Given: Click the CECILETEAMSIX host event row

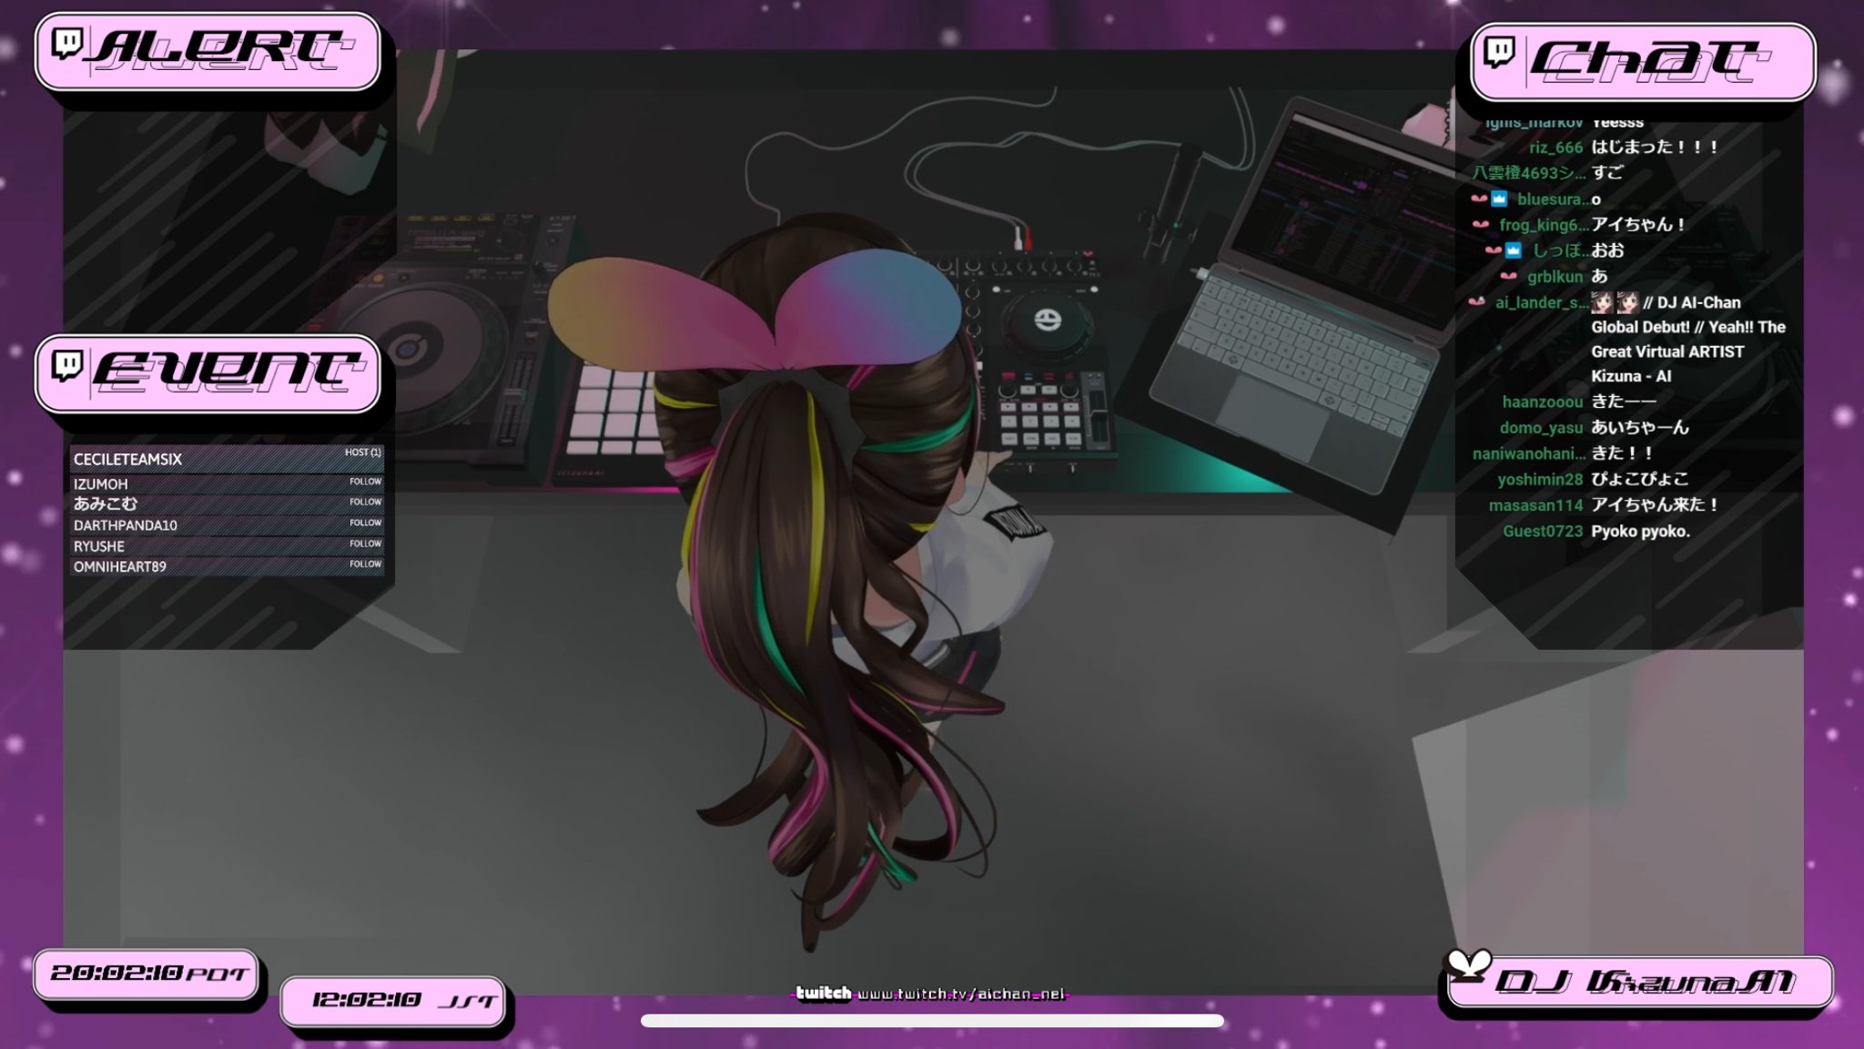Looking at the screenshot, I should 226,459.
